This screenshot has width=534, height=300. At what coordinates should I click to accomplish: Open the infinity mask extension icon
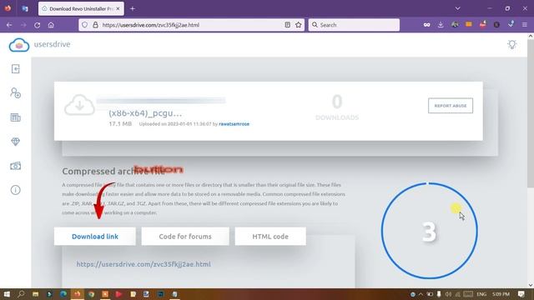coord(426,24)
